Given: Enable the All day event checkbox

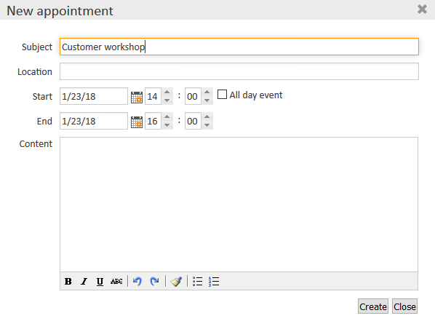Looking at the screenshot, I should tap(222, 95).
